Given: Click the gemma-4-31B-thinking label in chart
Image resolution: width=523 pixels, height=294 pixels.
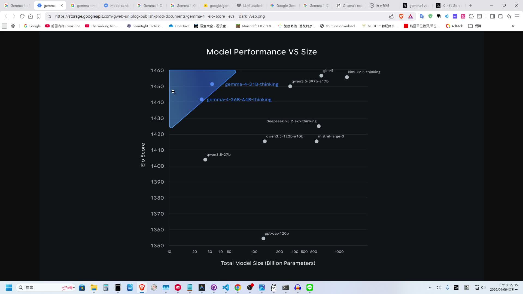Looking at the screenshot, I should coord(252,84).
